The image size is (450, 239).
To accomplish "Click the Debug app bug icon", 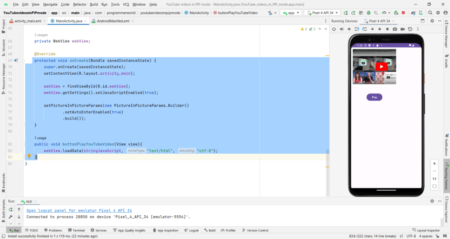I will pyautogui.click(x=369, y=13).
